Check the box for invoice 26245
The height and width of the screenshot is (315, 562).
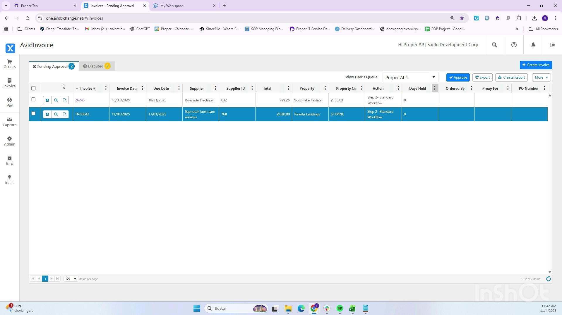coord(33,99)
